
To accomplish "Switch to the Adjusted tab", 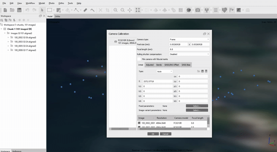I will (150, 65).
